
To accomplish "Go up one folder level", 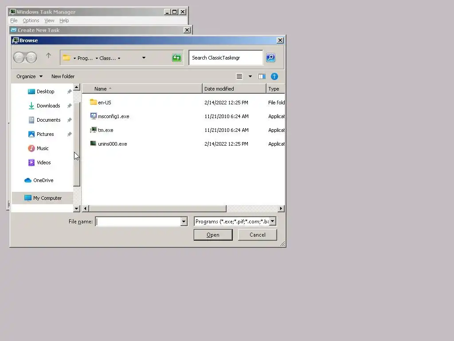I will click(x=48, y=56).
